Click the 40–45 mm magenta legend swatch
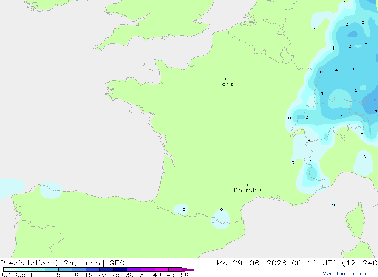The height and width of the screenshot is (277, 378). click(161, 269)
